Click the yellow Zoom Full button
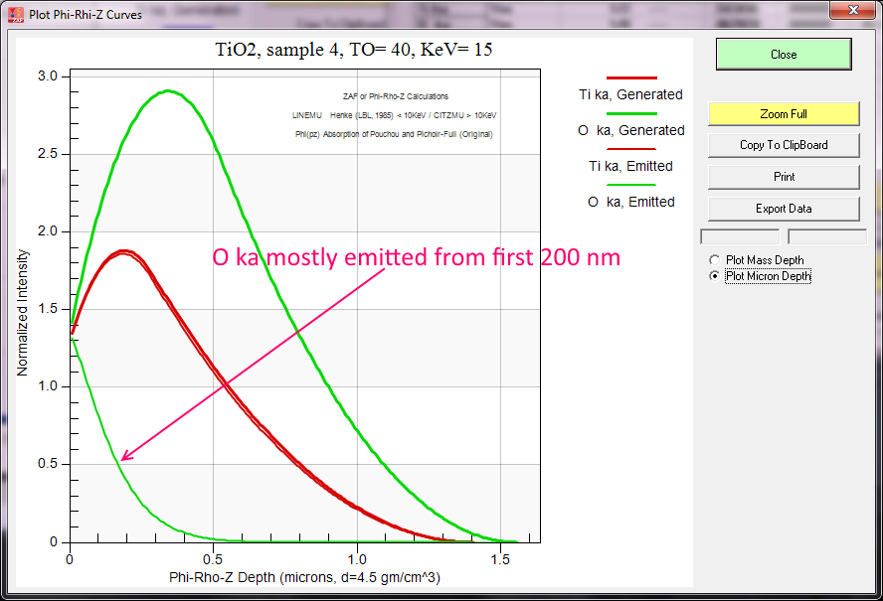Viewport: 883px width, 601px height. [x=783, y=114]
